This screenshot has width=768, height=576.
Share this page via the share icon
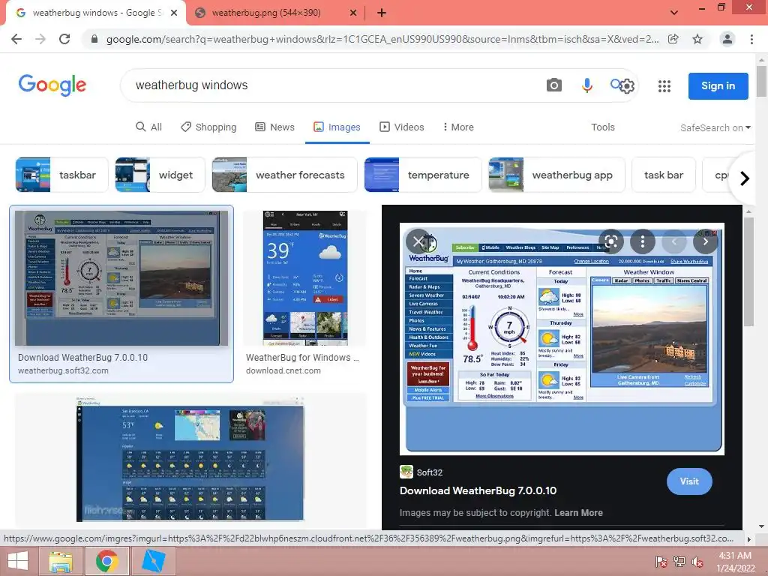pos(673,39)
